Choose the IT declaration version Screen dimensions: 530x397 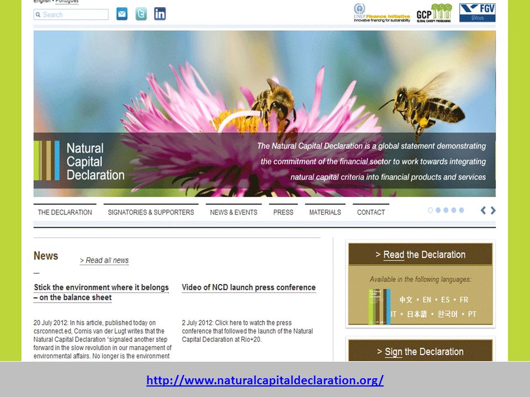394,314
